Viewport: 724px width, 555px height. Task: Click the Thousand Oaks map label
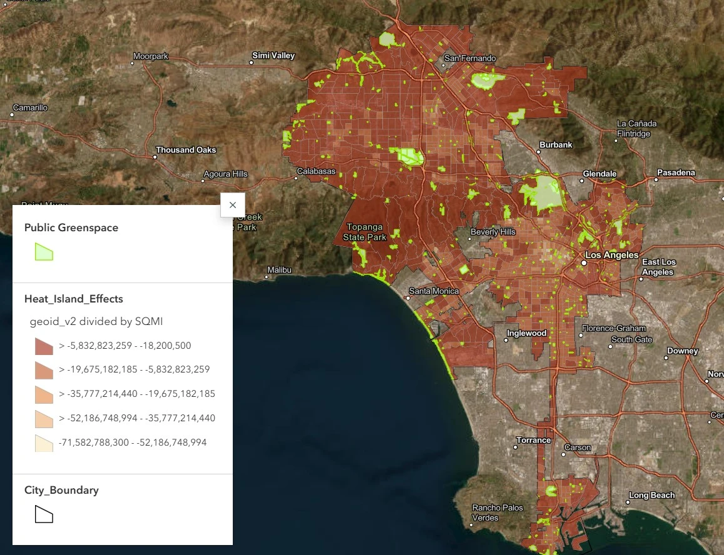(x=186, y=150)
